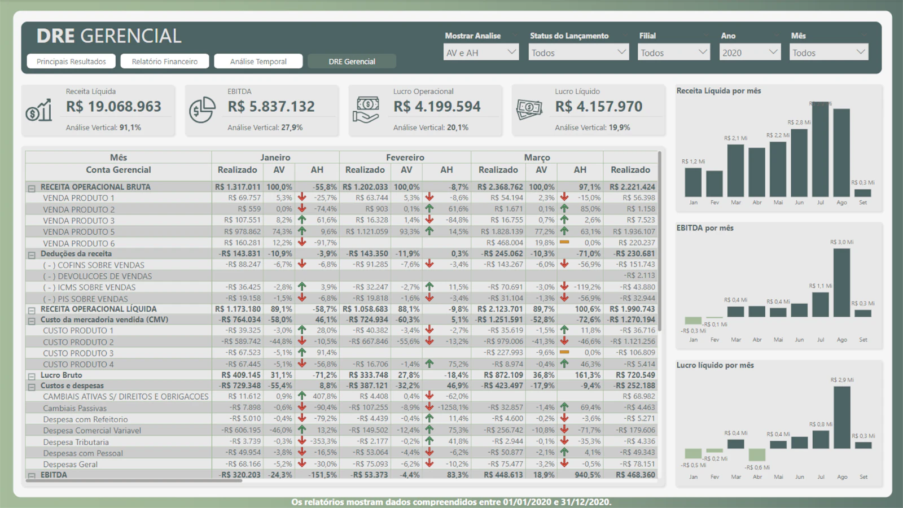Collapse the RECEITA OPERACIONAL LÍQUIDA row
Image resolution: width=903 pixels, height=508 pixels.
pos(32,310)
